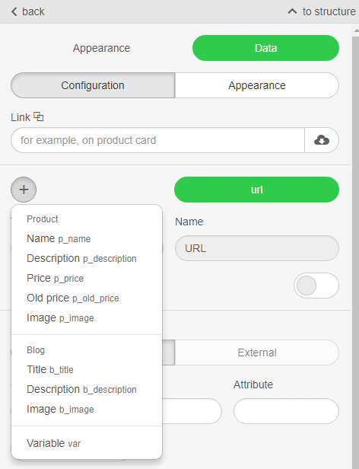
Task: Select the External option
Action: click(257, 353)
